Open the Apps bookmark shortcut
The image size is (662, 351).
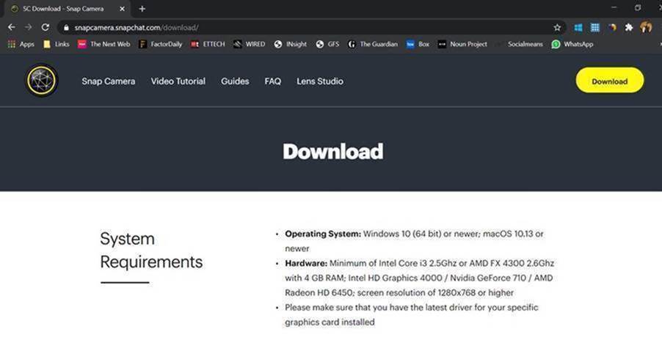point(21,44)
